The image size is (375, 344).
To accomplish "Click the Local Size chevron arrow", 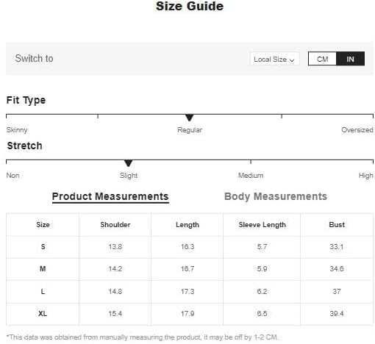I will 292,60.
